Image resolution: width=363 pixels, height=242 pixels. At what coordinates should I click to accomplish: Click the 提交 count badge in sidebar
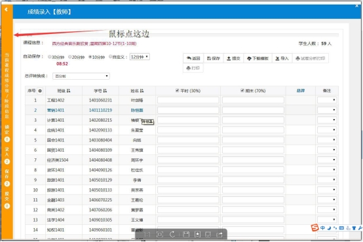(7, 206)
